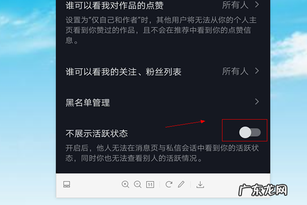Click the 广东龙网 watermark logo
This screenshot has height=205, width=307.
pos(263,190)
